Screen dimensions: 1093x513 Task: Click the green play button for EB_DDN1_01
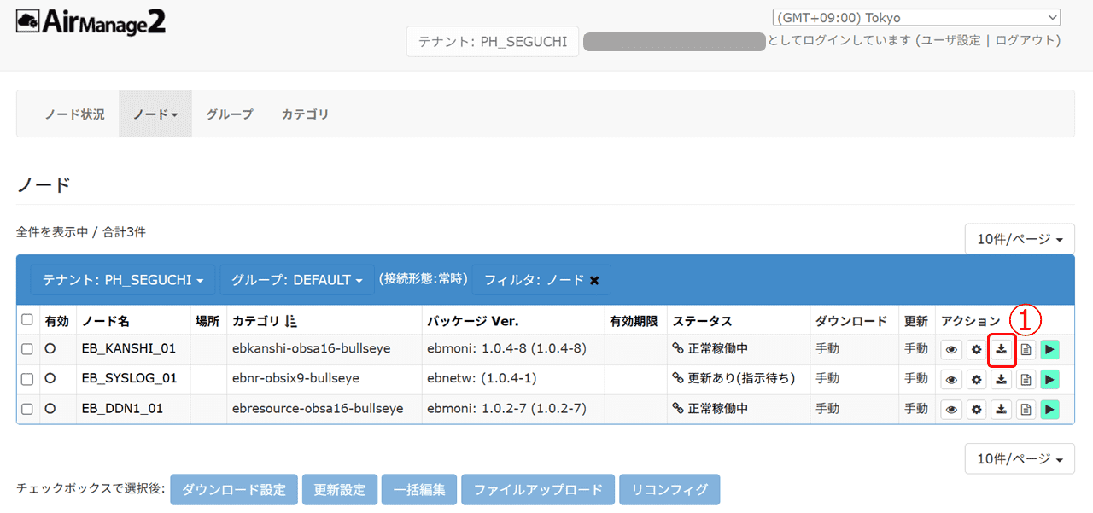(x=1049, y=410)
